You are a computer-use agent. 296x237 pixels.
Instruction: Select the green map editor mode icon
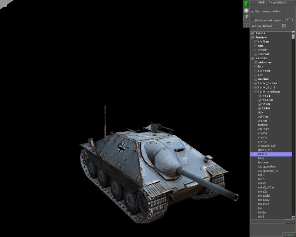[x=246, y=3]
